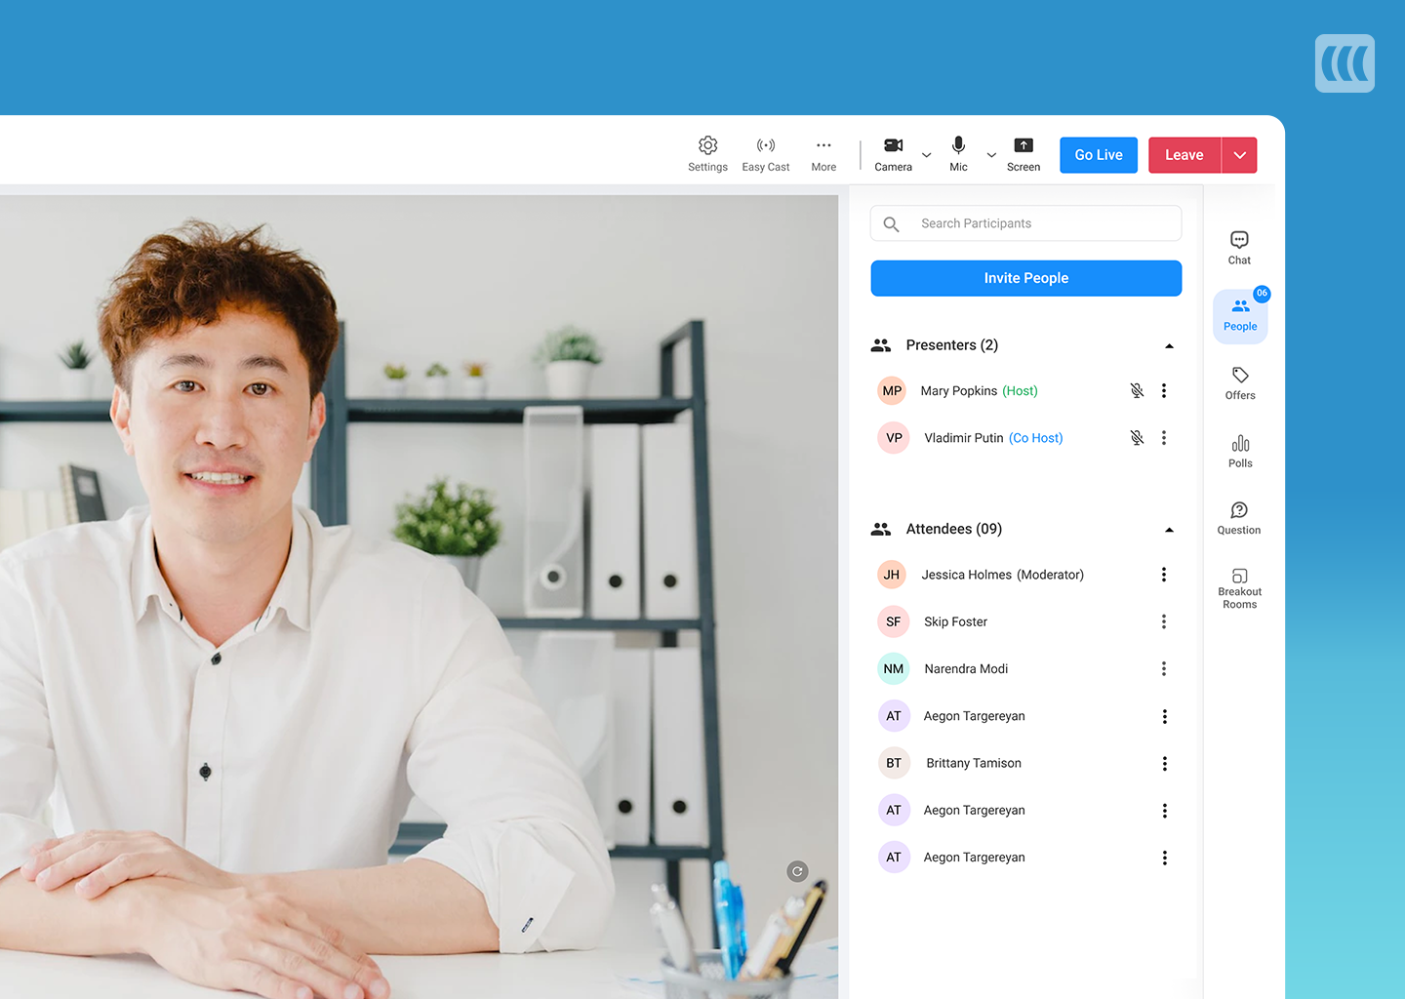Focus the Search Participants field

1025,223
